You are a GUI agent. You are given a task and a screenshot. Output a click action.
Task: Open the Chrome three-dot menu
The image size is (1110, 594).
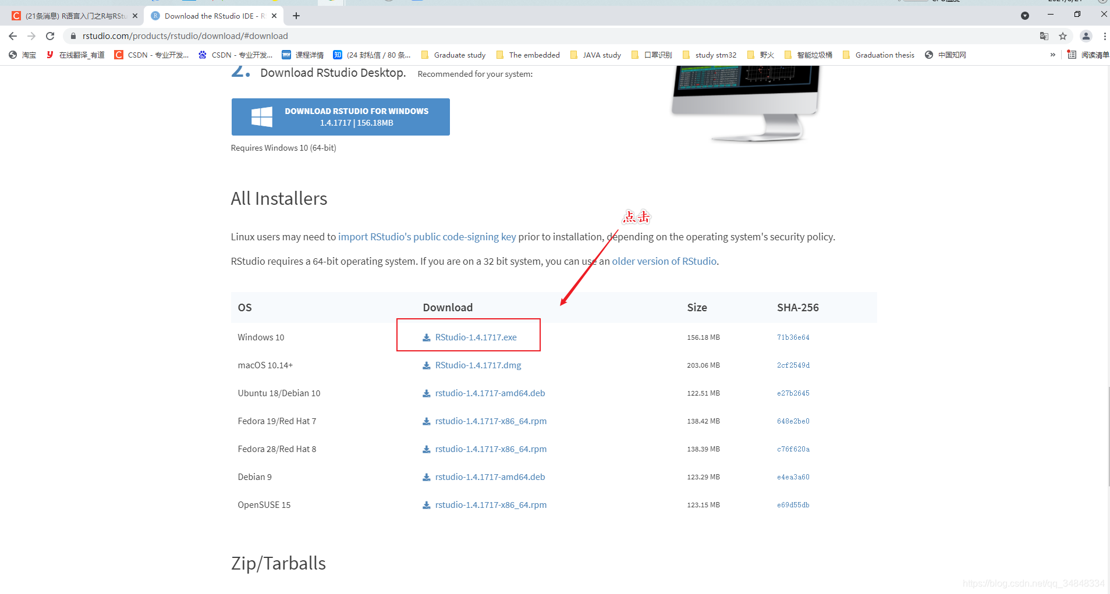[1104, 36]
